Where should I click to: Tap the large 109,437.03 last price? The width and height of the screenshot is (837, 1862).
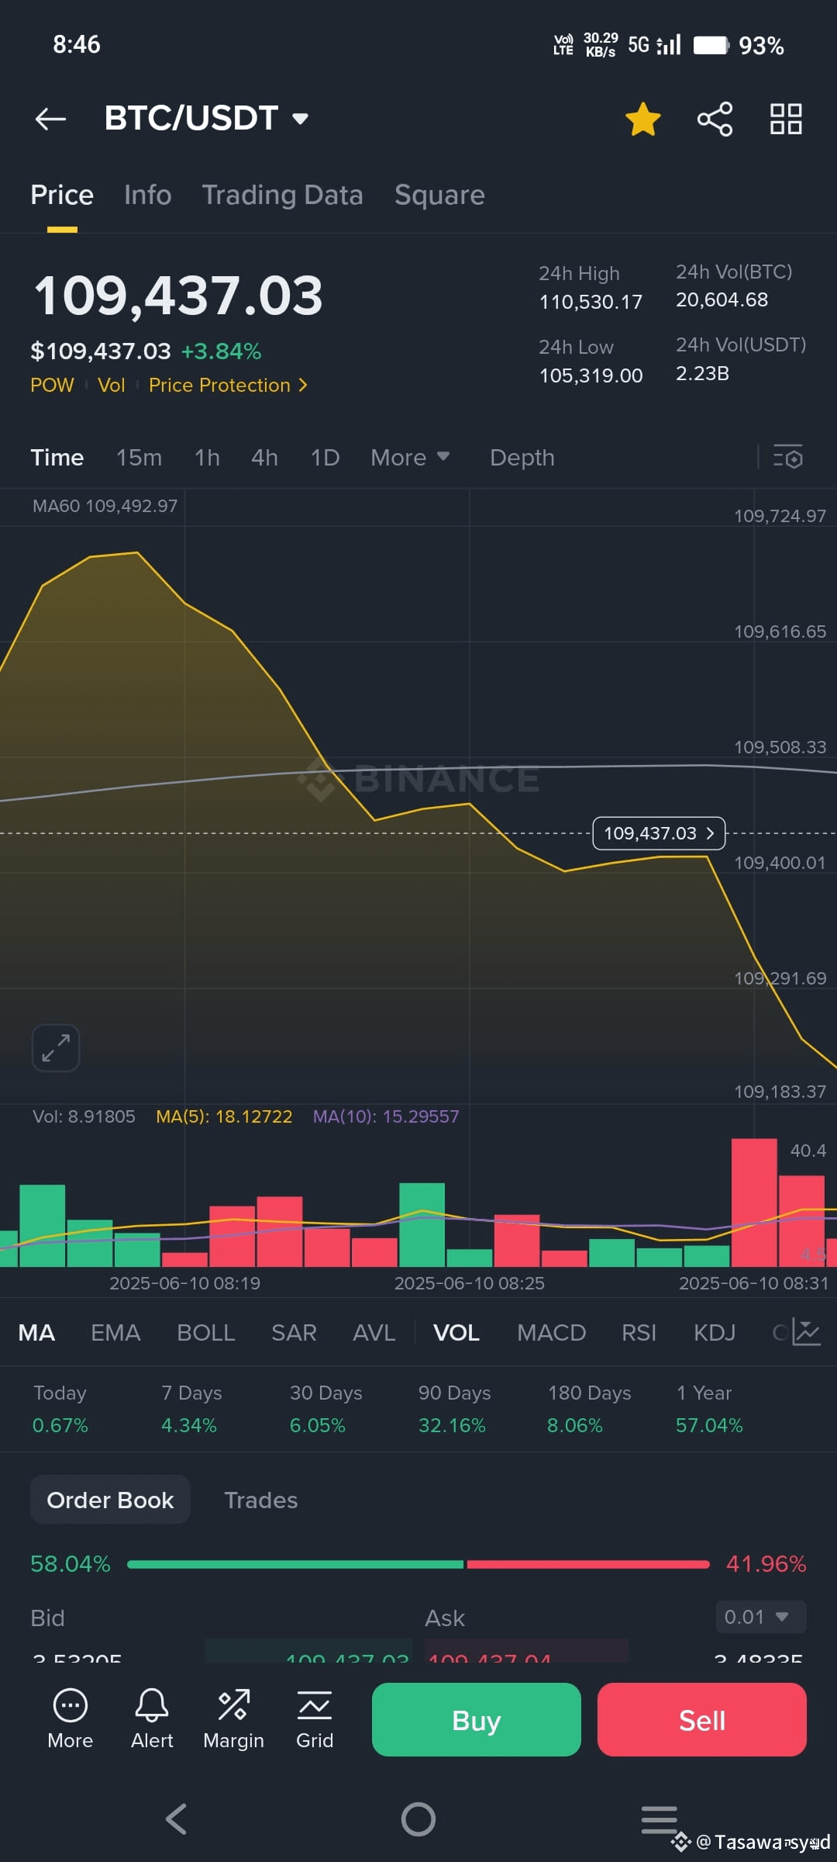(177, 296)
